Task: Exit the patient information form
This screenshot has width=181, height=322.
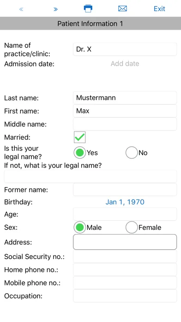Action: [159, 9]
